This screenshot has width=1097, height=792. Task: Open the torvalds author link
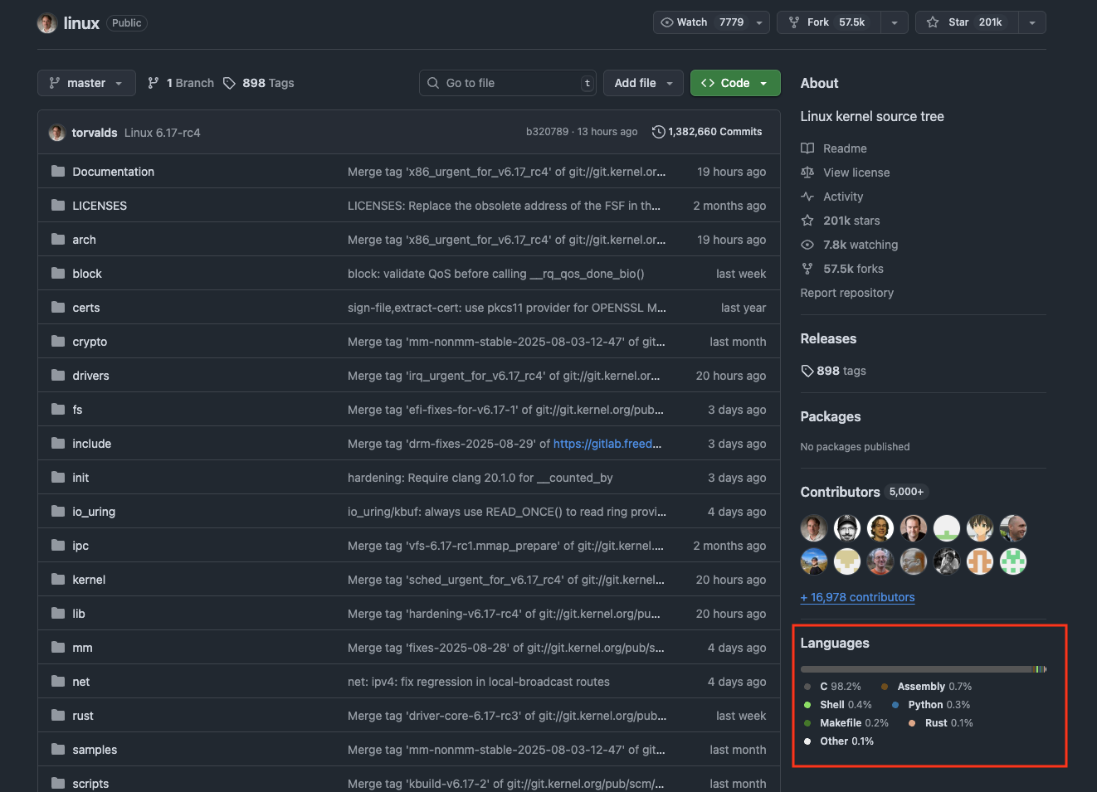pos(95,133)
